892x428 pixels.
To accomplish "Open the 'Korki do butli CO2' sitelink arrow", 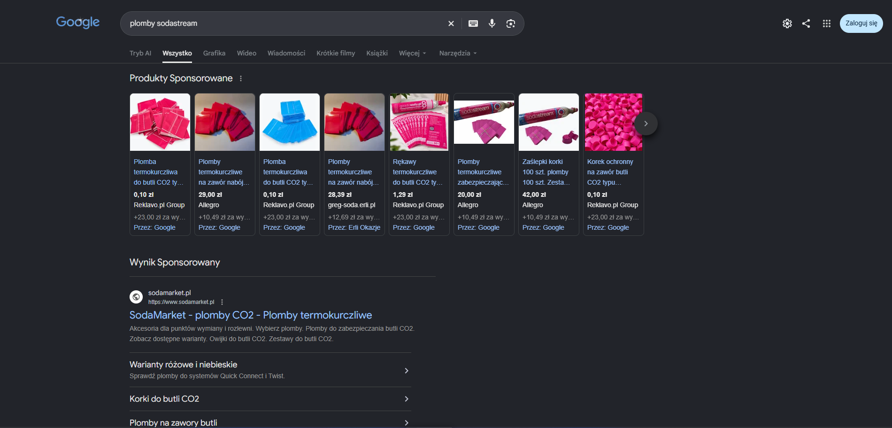I will (x=407, y=399).
